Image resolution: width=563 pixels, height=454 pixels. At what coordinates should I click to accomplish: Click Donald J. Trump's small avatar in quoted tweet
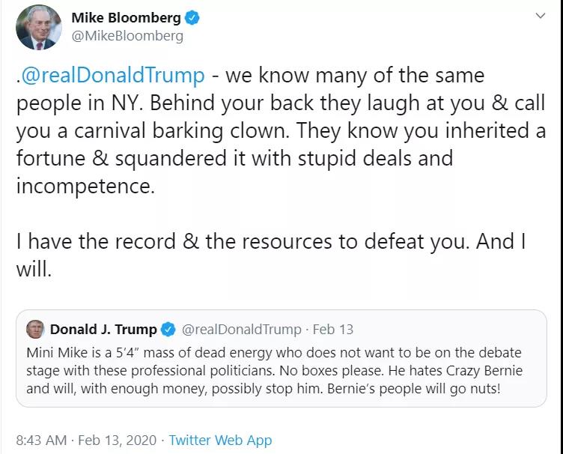[34, 329]
